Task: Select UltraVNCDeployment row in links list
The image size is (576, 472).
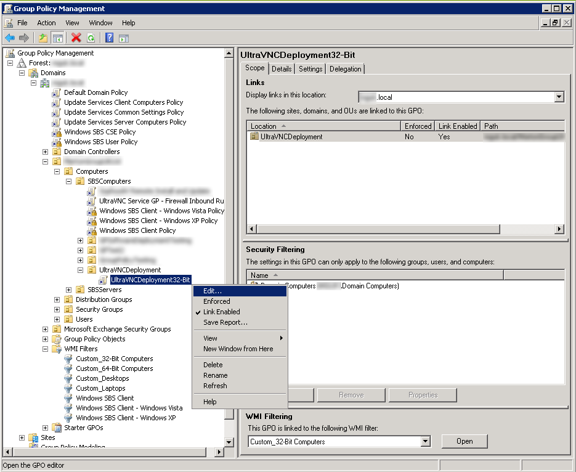Action: pos(405,137)
